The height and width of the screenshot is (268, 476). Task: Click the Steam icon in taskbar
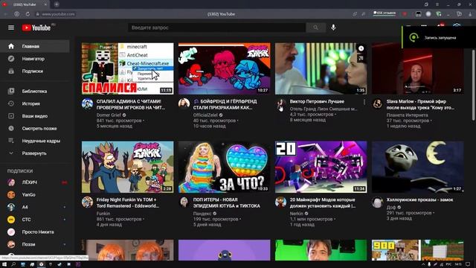[x=59, y=264]
